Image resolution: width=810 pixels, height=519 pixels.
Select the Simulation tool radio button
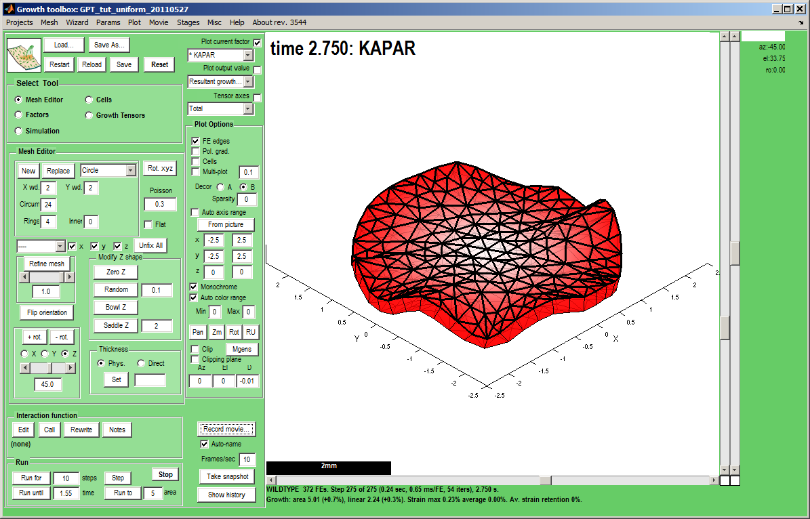click(x=18, y=131)
